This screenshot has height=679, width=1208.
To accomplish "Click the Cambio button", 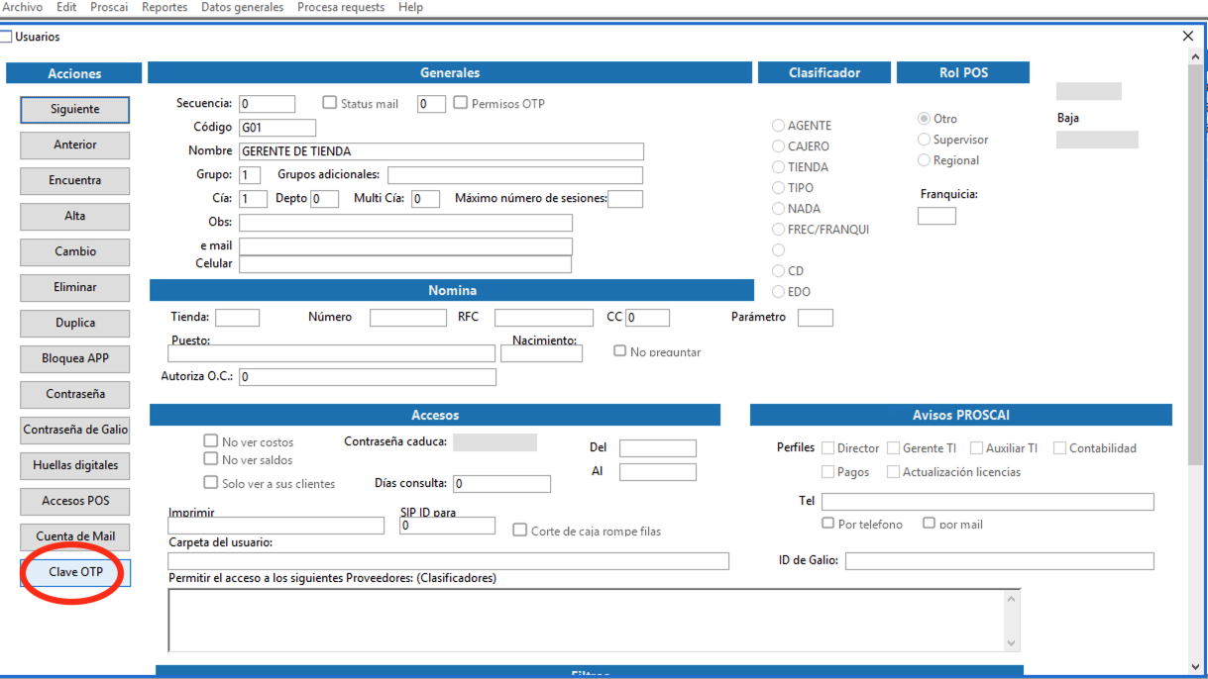I will (x=75, y=251).
